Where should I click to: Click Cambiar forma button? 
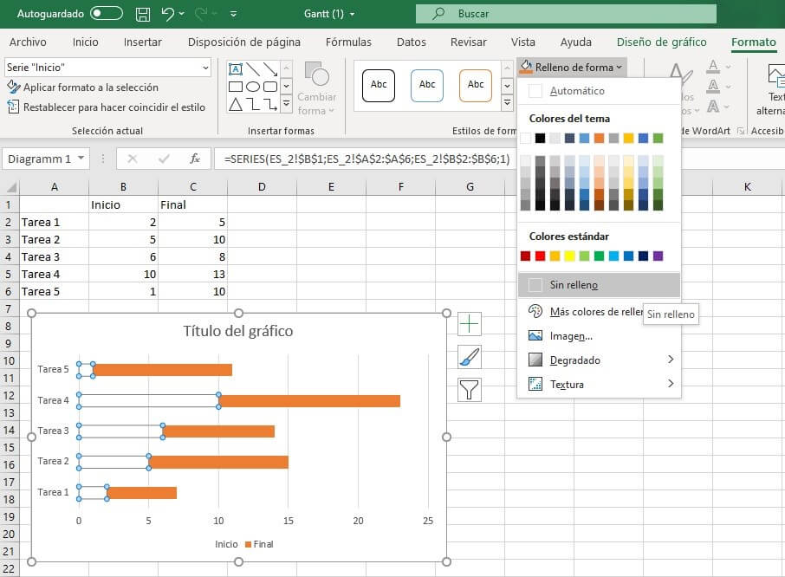pos(316,88)
